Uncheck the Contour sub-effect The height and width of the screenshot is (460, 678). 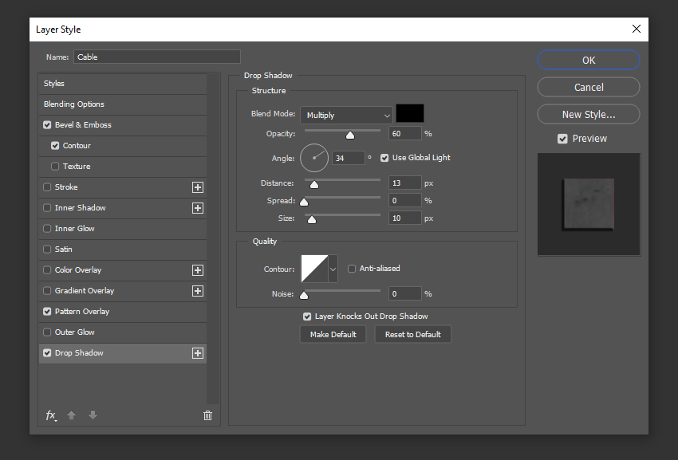coord(55,146)
